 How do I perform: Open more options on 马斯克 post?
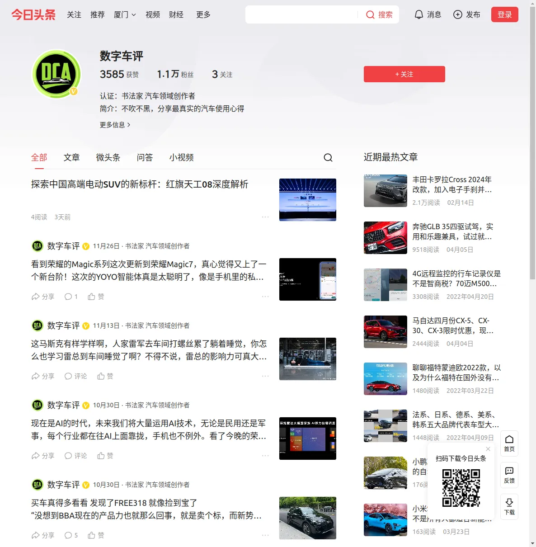(x=265, y=376)
